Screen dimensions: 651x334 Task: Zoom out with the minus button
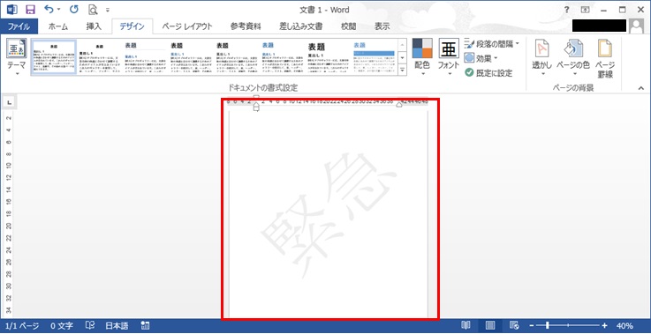[x=531, y=326]
